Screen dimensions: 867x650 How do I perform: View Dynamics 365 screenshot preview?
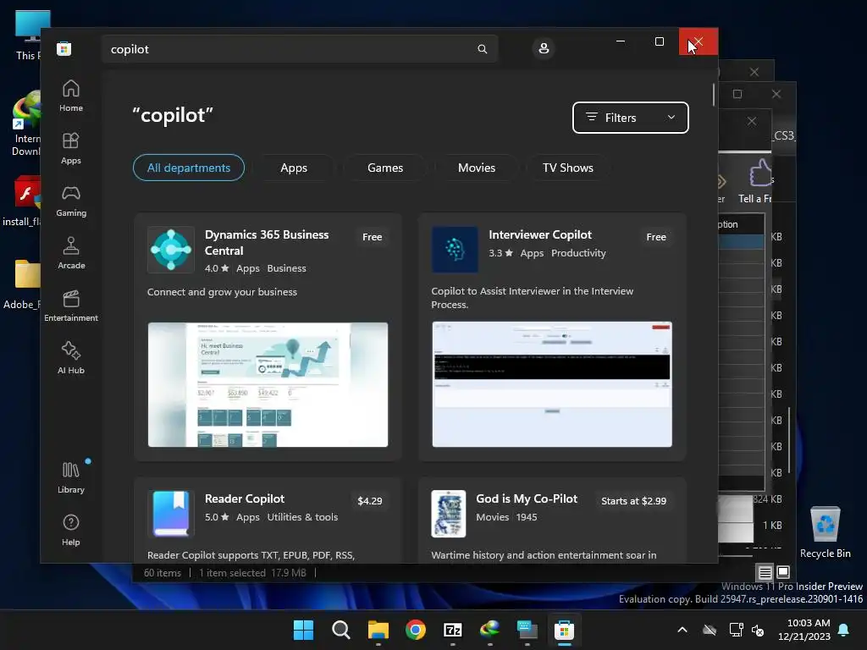coord(268,385)
